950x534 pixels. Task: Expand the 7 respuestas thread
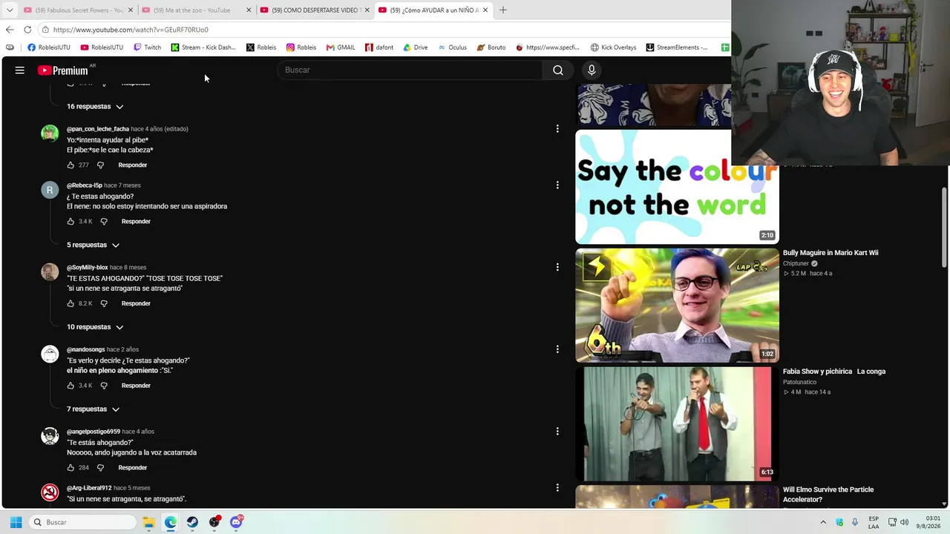94,409
